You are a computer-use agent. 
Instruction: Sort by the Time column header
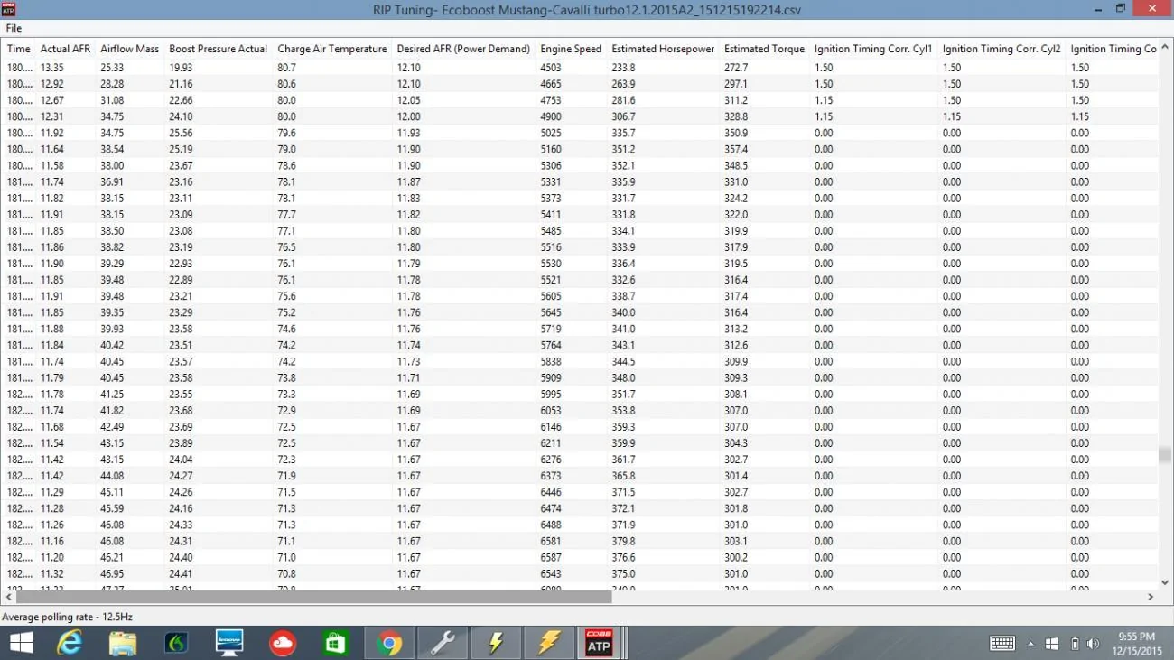point(19,49)
